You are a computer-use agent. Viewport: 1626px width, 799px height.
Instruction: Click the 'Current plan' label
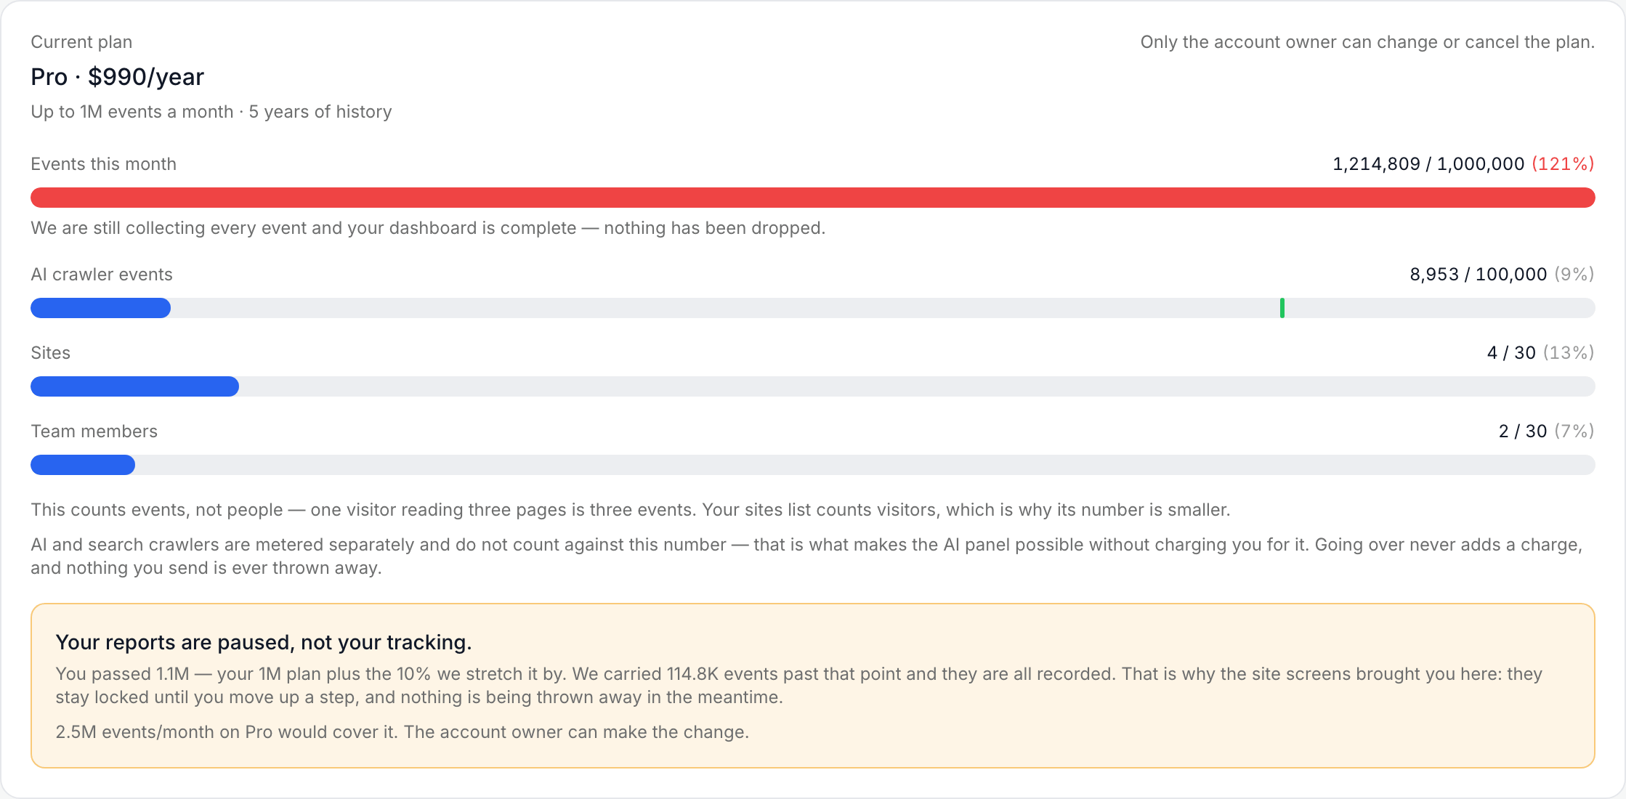click(81, 42)
